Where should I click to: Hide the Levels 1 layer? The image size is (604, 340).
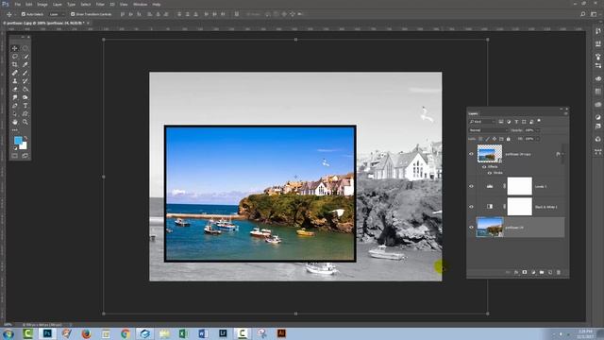coord(471,186)
